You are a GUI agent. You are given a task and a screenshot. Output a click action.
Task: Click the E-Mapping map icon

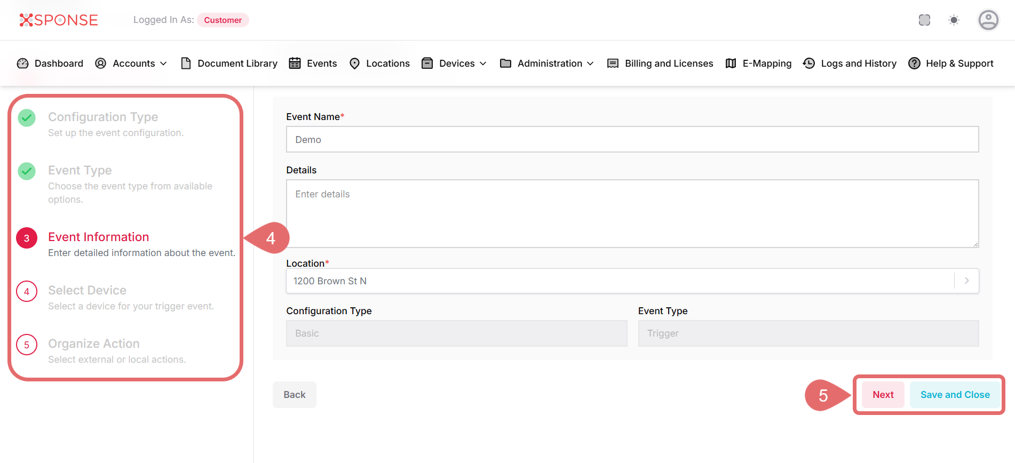coord(731,63)
